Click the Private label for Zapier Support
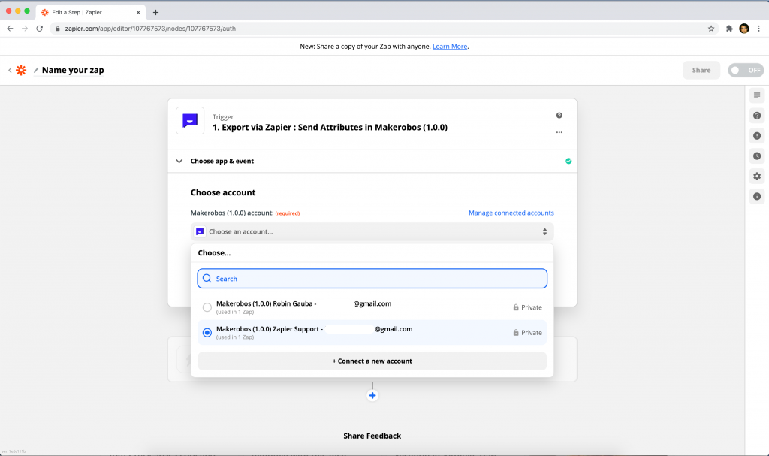This screenshot has height=456, width=769. point(531,332)
